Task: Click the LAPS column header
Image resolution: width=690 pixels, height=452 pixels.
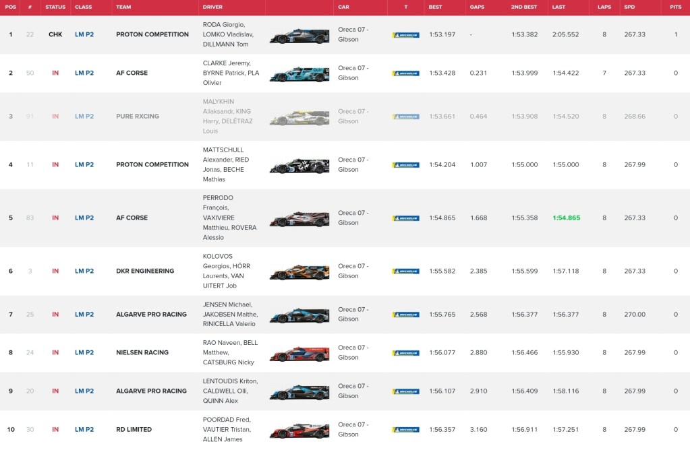Action: click(x=604, y=7)
